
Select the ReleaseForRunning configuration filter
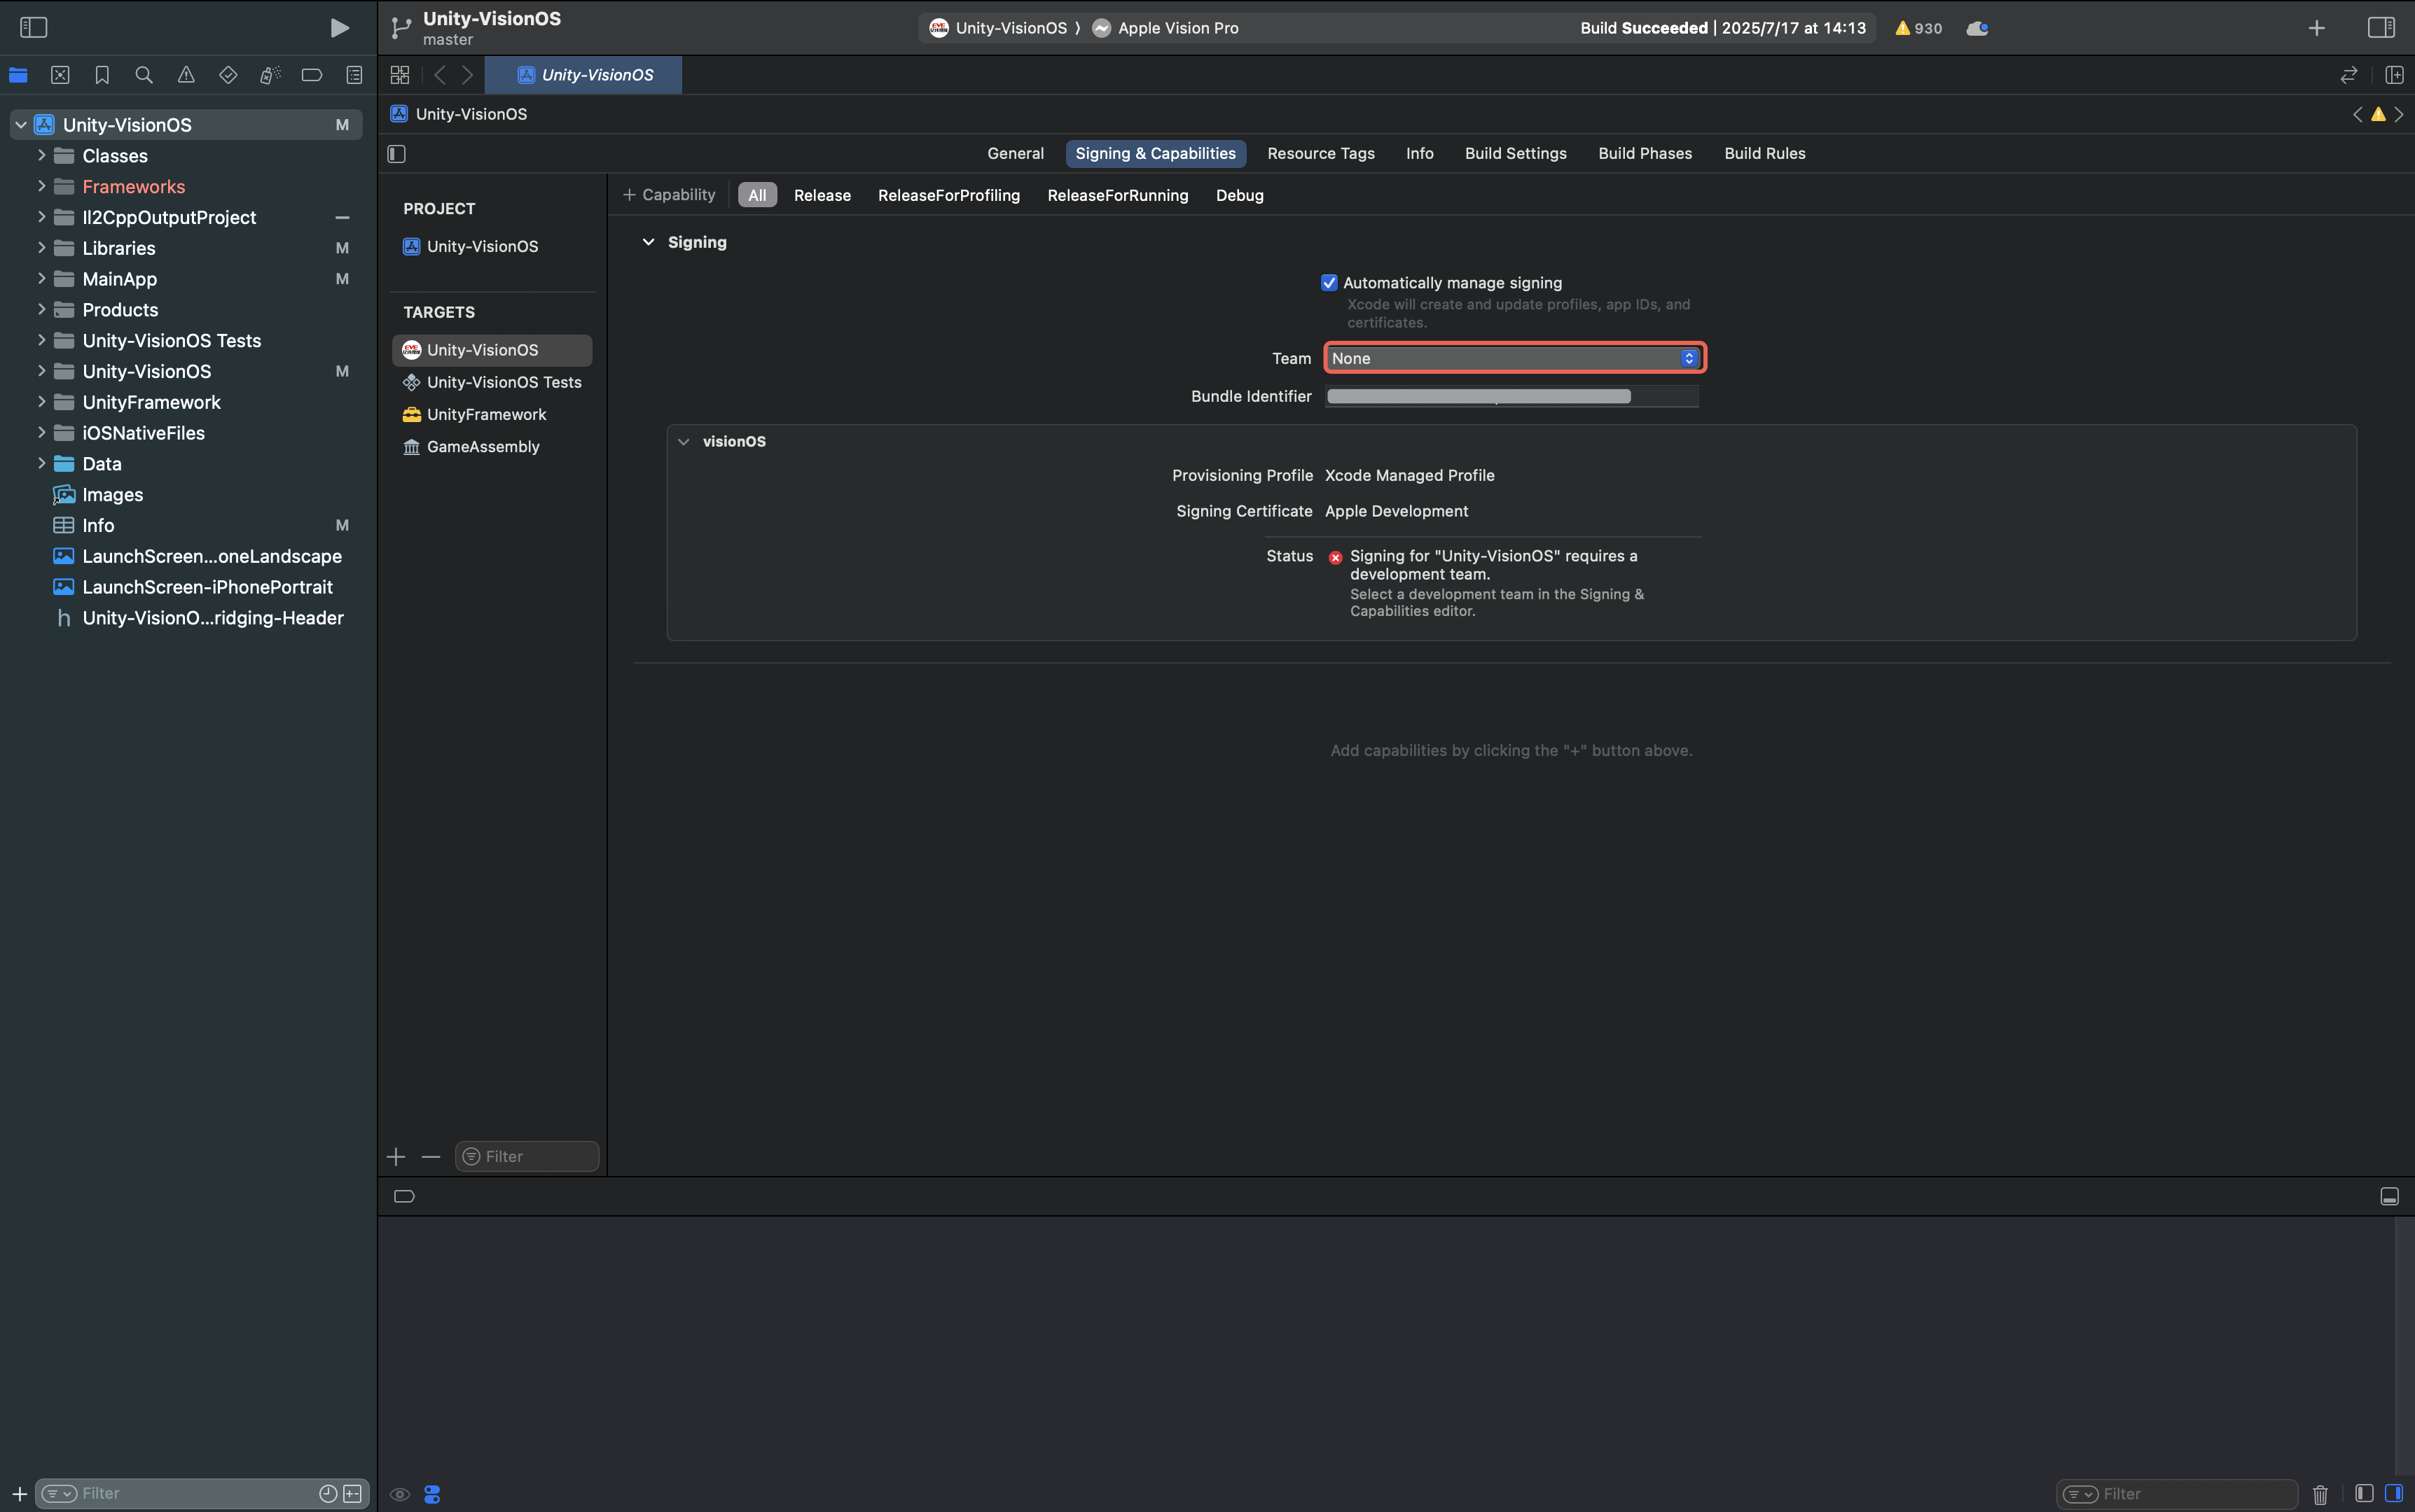coord(1117,196)
